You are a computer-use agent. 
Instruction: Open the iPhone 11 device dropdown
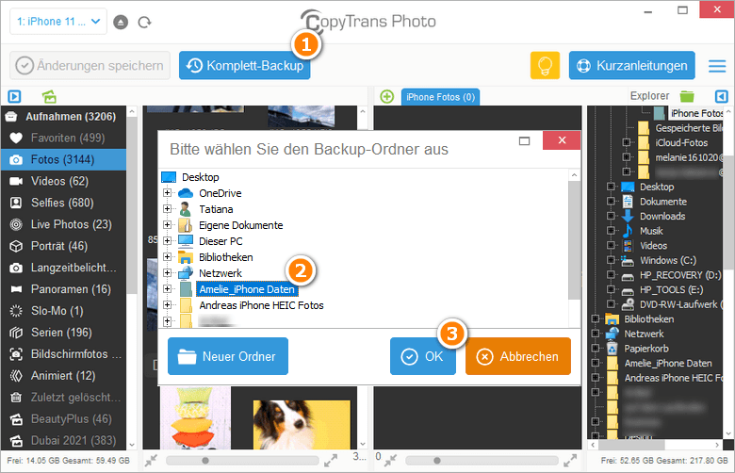(58, 22)
